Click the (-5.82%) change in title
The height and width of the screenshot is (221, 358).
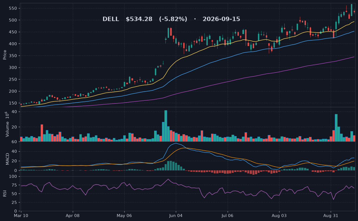coord(173,19)
